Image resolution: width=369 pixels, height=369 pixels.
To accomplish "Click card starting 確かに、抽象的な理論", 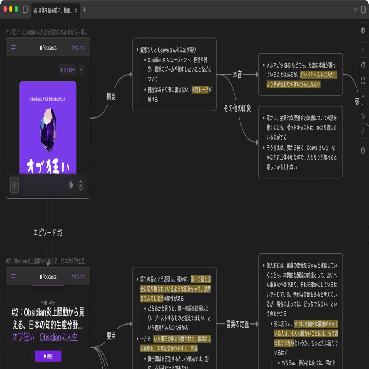I will click(x=300, y=142).
